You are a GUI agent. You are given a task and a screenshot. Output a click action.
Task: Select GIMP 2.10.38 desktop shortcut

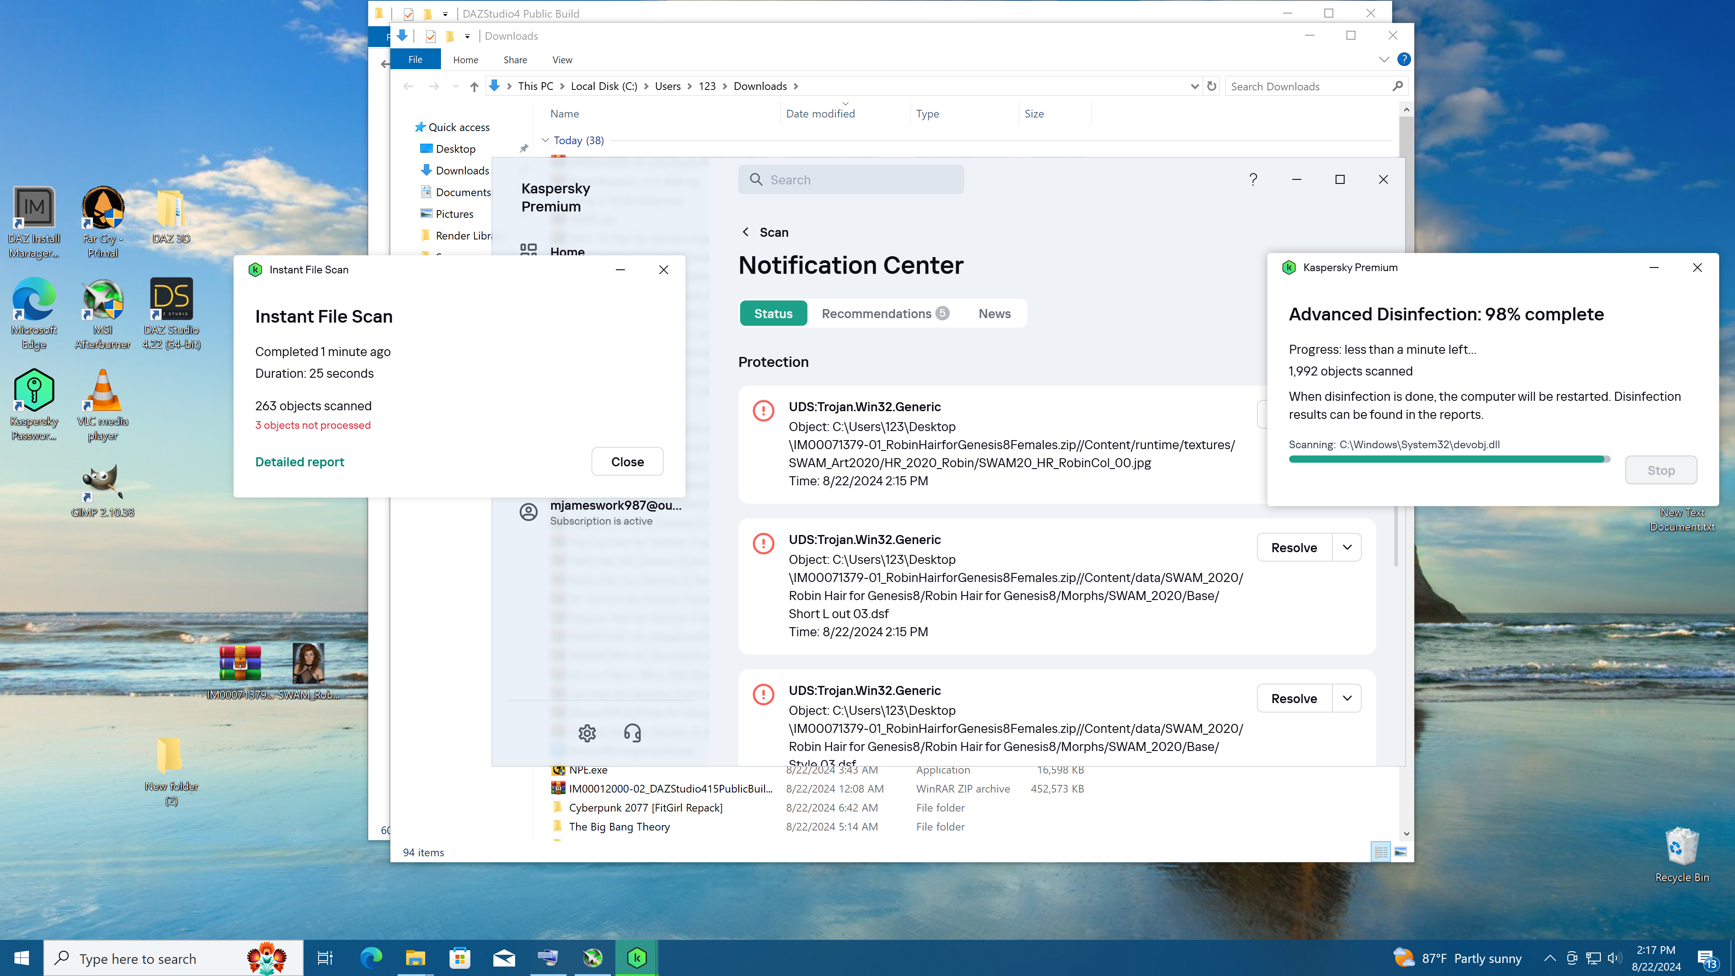pos(103,491)
